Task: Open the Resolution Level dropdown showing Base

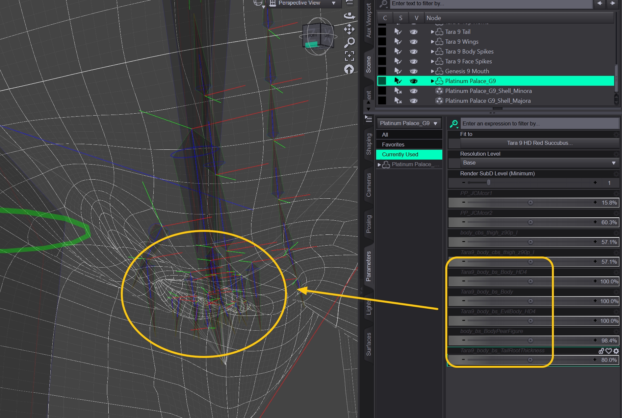Action: click(x=539, y=163)
